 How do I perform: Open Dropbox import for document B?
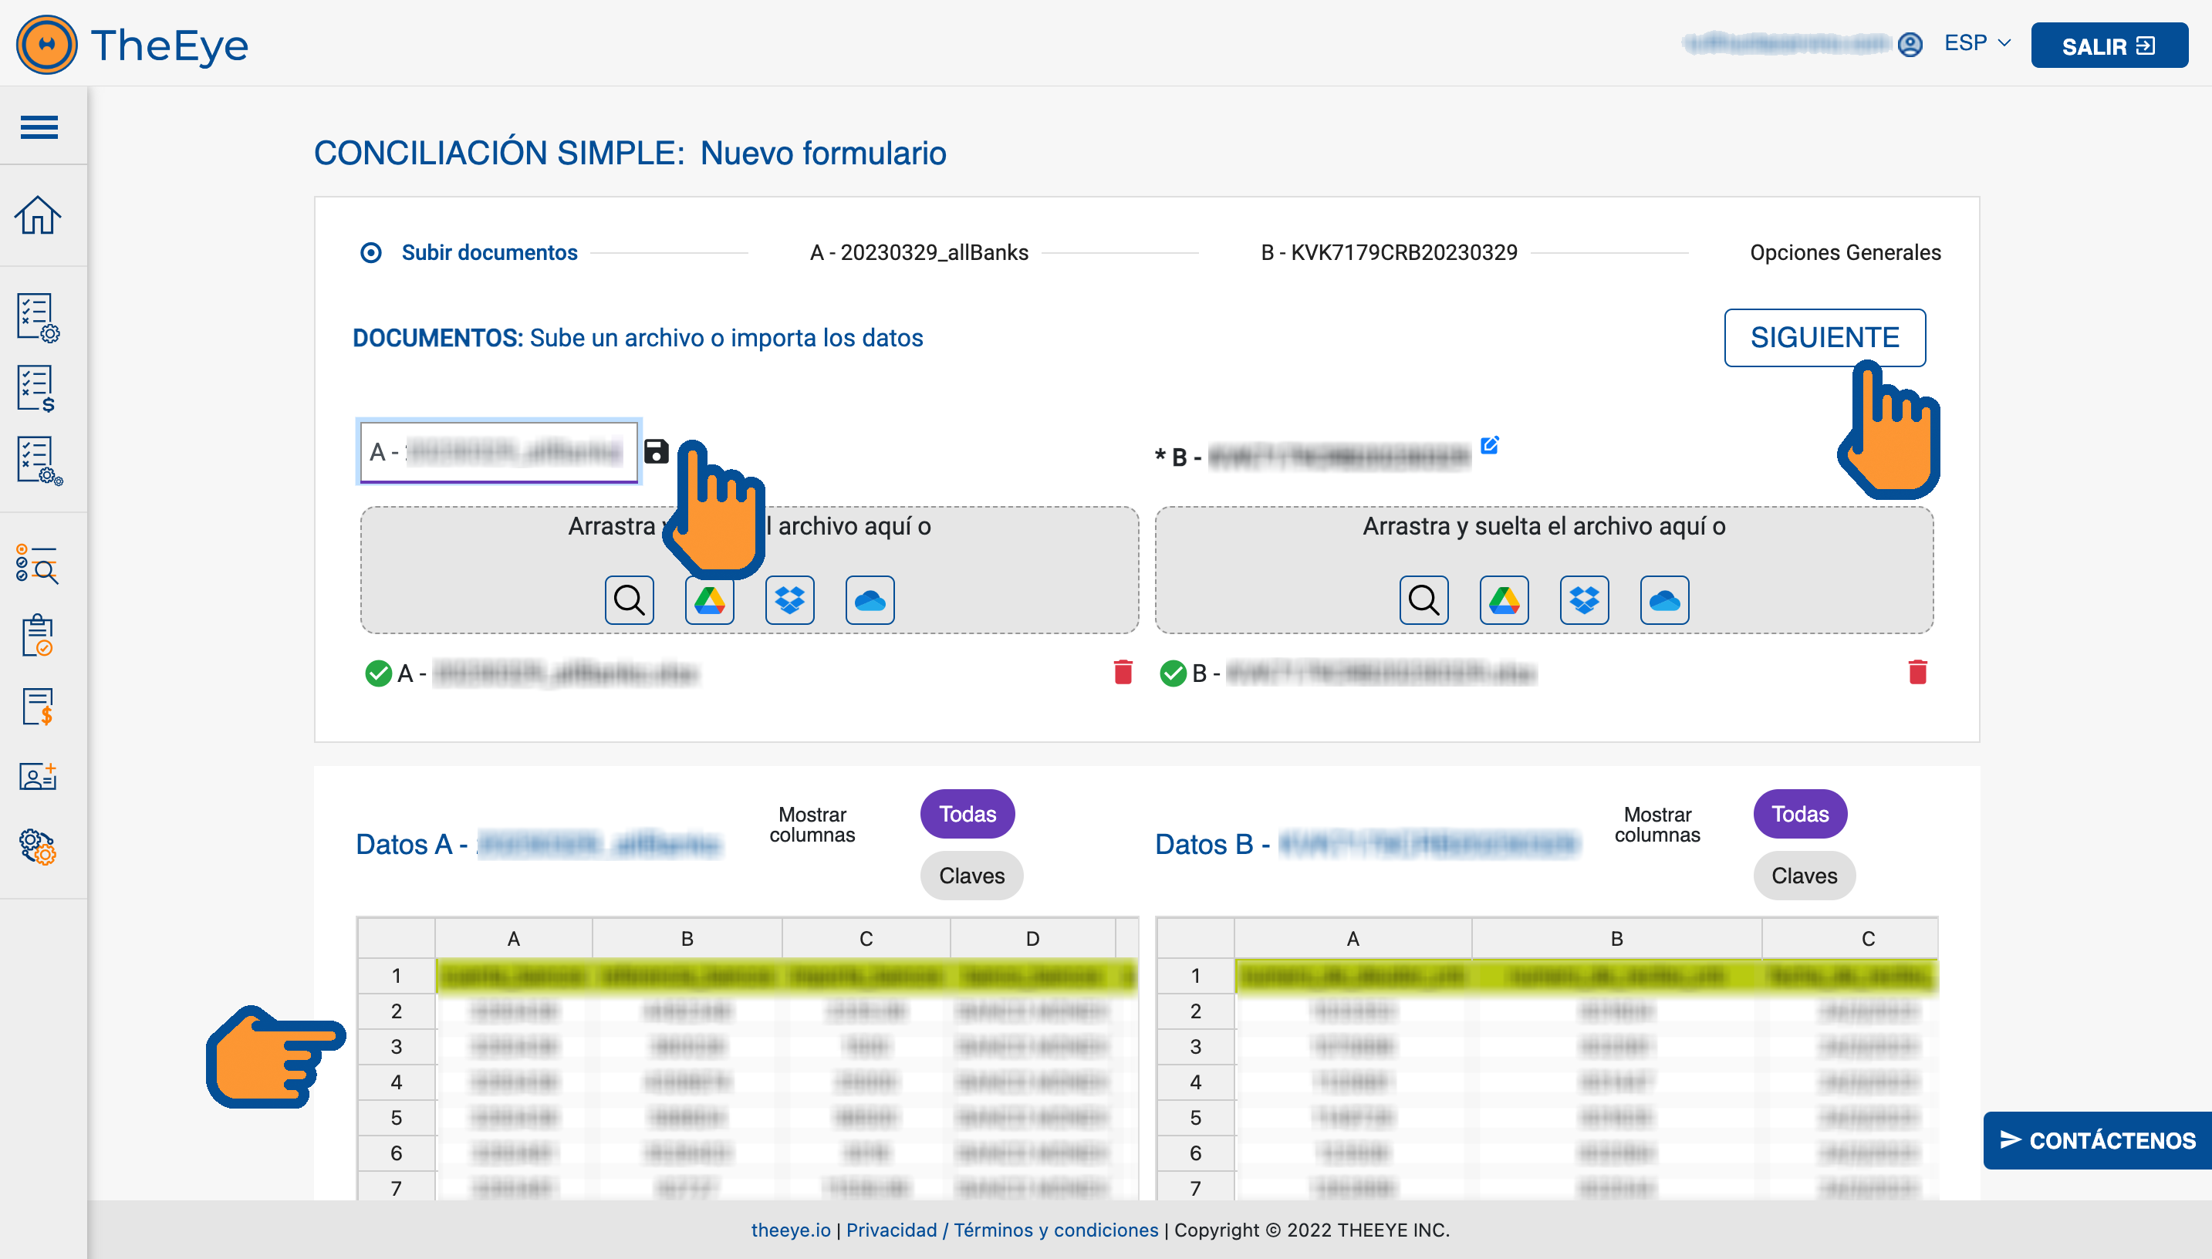[1583, 599]
